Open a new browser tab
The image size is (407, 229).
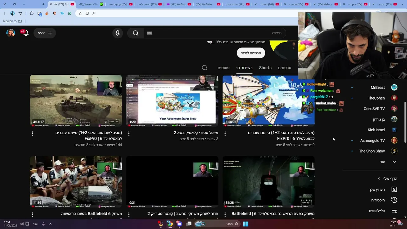tap(44, 4)
